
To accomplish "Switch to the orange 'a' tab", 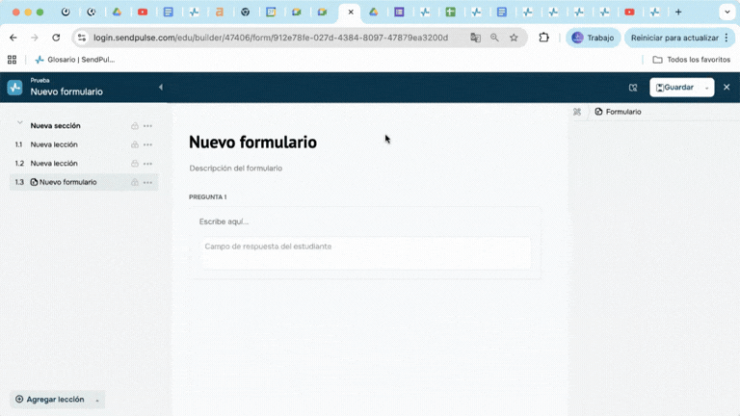I will coord(220,13).
